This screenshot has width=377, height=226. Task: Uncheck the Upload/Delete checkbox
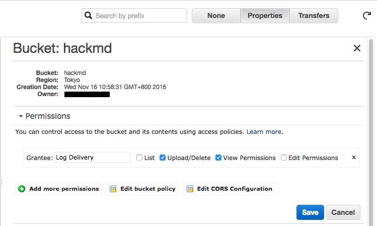point(163,158)
